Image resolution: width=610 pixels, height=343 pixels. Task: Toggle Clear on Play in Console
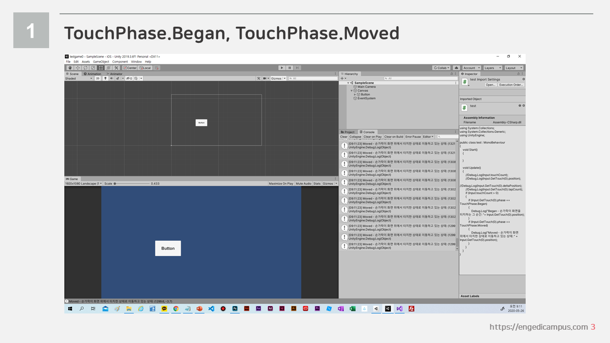(x=373, y=137)
